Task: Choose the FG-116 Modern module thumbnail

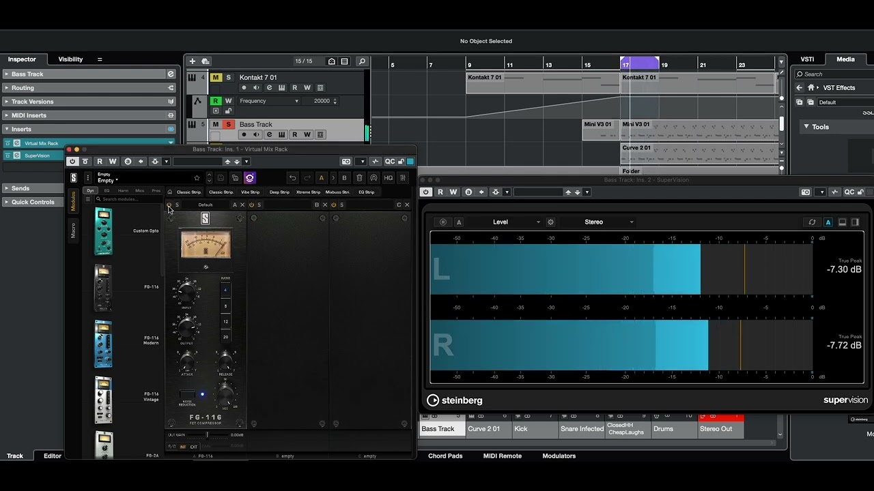Action: point(103,343)
